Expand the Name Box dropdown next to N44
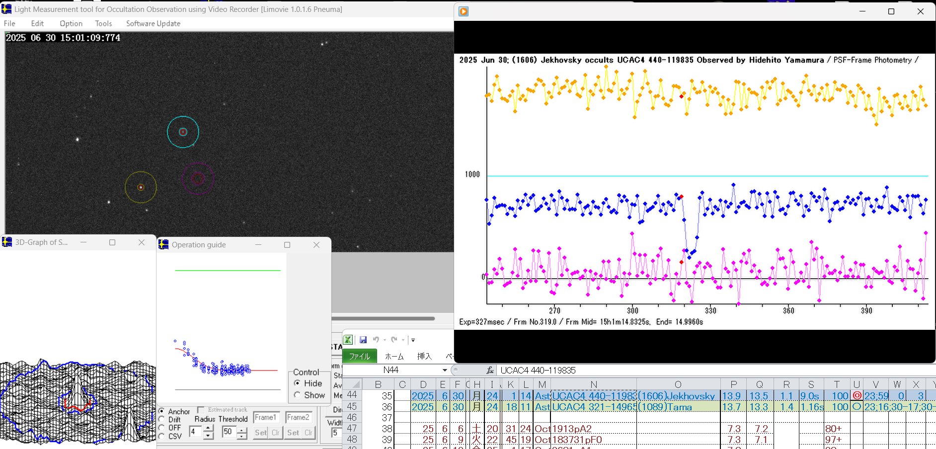The image size is (936, 449). [444, 370]
